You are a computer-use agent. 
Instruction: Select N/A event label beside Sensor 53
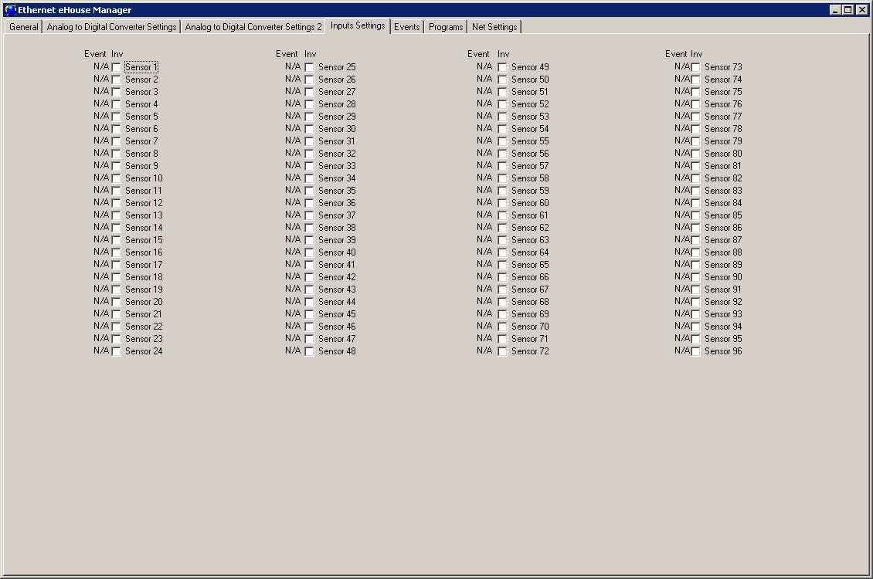[x=484, y=116]
